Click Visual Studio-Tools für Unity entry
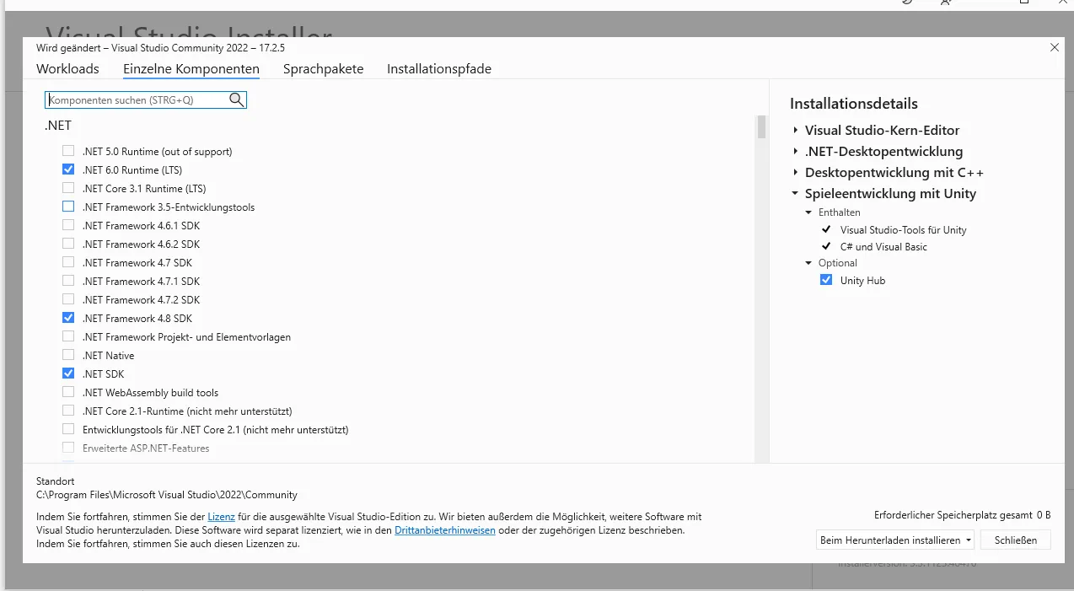 pyautogui.click(x=904, y=229)
